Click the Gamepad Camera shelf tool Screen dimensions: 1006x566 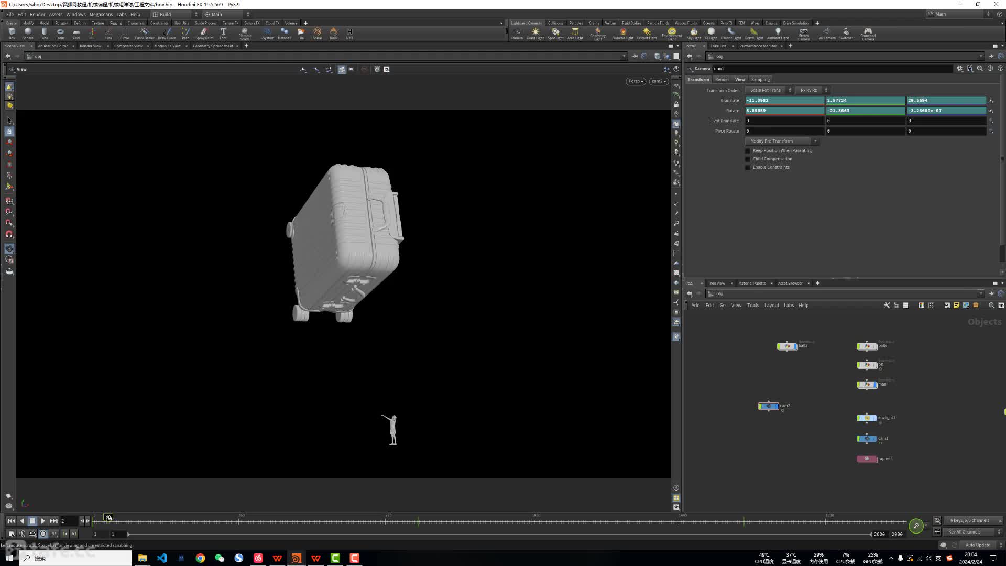click(x=868, y=34)
